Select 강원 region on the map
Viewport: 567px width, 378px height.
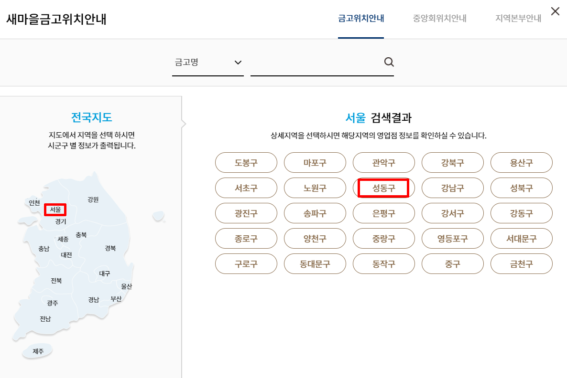coord(93,199)
